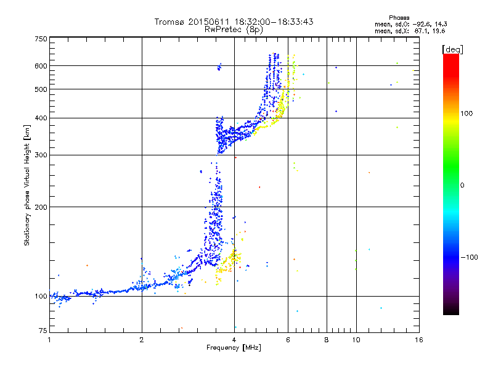Image resolution: width=493 pixels, height=370 pixels.
Task: Click the '10' MHz x-axis tick label
Action: click(356, 340)
